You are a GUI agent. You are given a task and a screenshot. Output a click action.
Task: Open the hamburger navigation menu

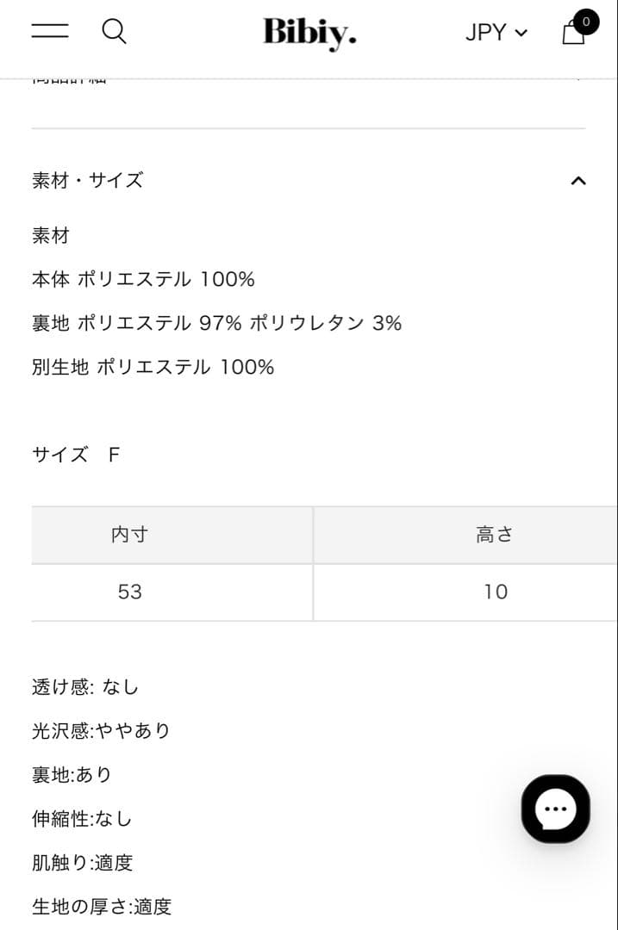[x=49, y=32]
